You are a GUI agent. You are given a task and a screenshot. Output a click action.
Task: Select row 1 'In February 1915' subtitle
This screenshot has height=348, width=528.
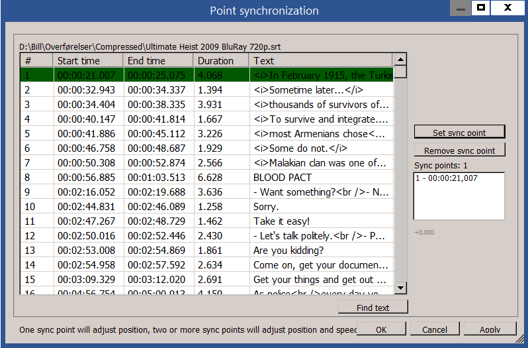click(x=206, y=75)
